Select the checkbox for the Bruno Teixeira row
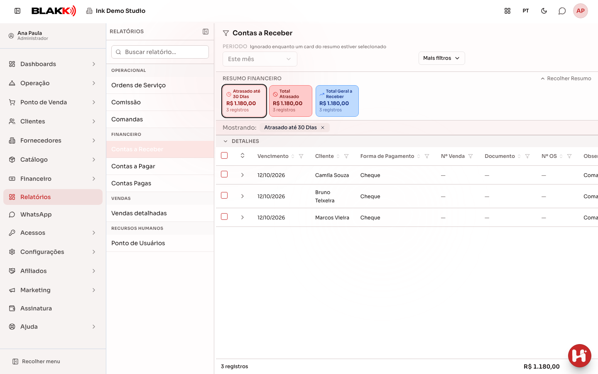The image size is (598, 374). pyautogui.click(x=224, y=195)
